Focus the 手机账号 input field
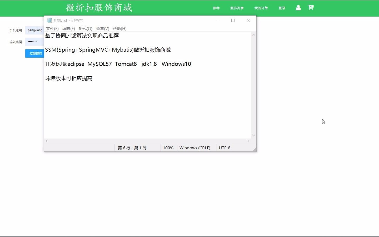379x237 pixels. [x=35, y=30]
